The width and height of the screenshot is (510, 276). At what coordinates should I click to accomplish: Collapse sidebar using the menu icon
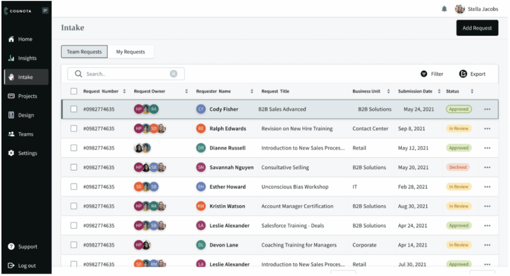[45, 10]
